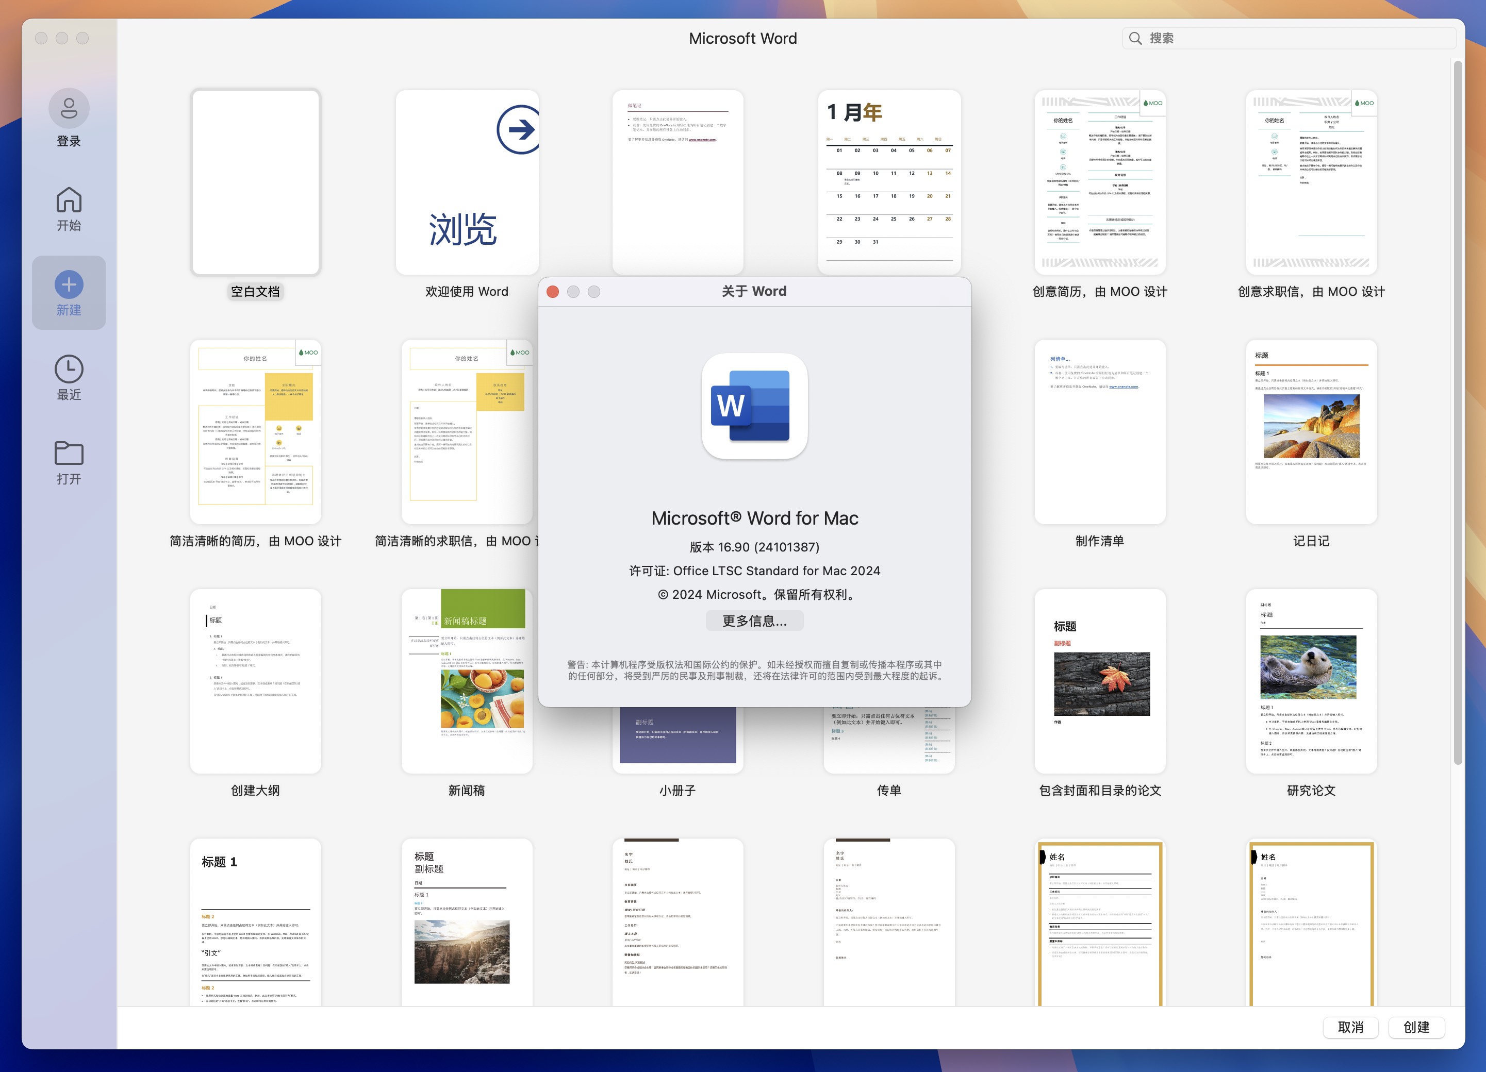Screen dimensions: 1486x1072
Task: Select the 新建 plus icon
Action: (69, 284)
